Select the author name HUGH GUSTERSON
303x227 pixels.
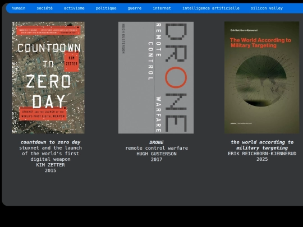(157, 154)
